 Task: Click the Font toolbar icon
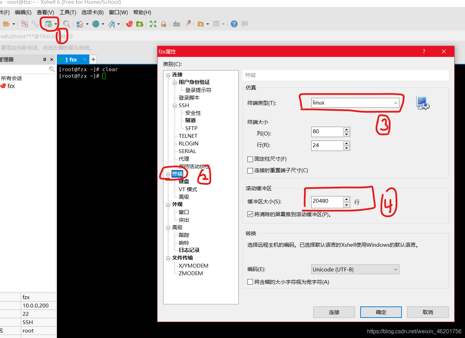(111, 24)
